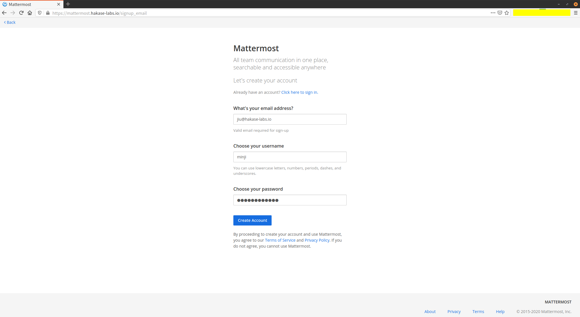
Task: Open the Firefox hamburger menu
Action: [x=576, y=13]
